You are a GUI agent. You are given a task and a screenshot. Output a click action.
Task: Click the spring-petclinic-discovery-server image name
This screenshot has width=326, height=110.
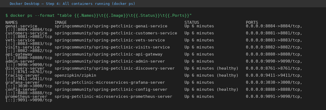[x=115, y=68]
